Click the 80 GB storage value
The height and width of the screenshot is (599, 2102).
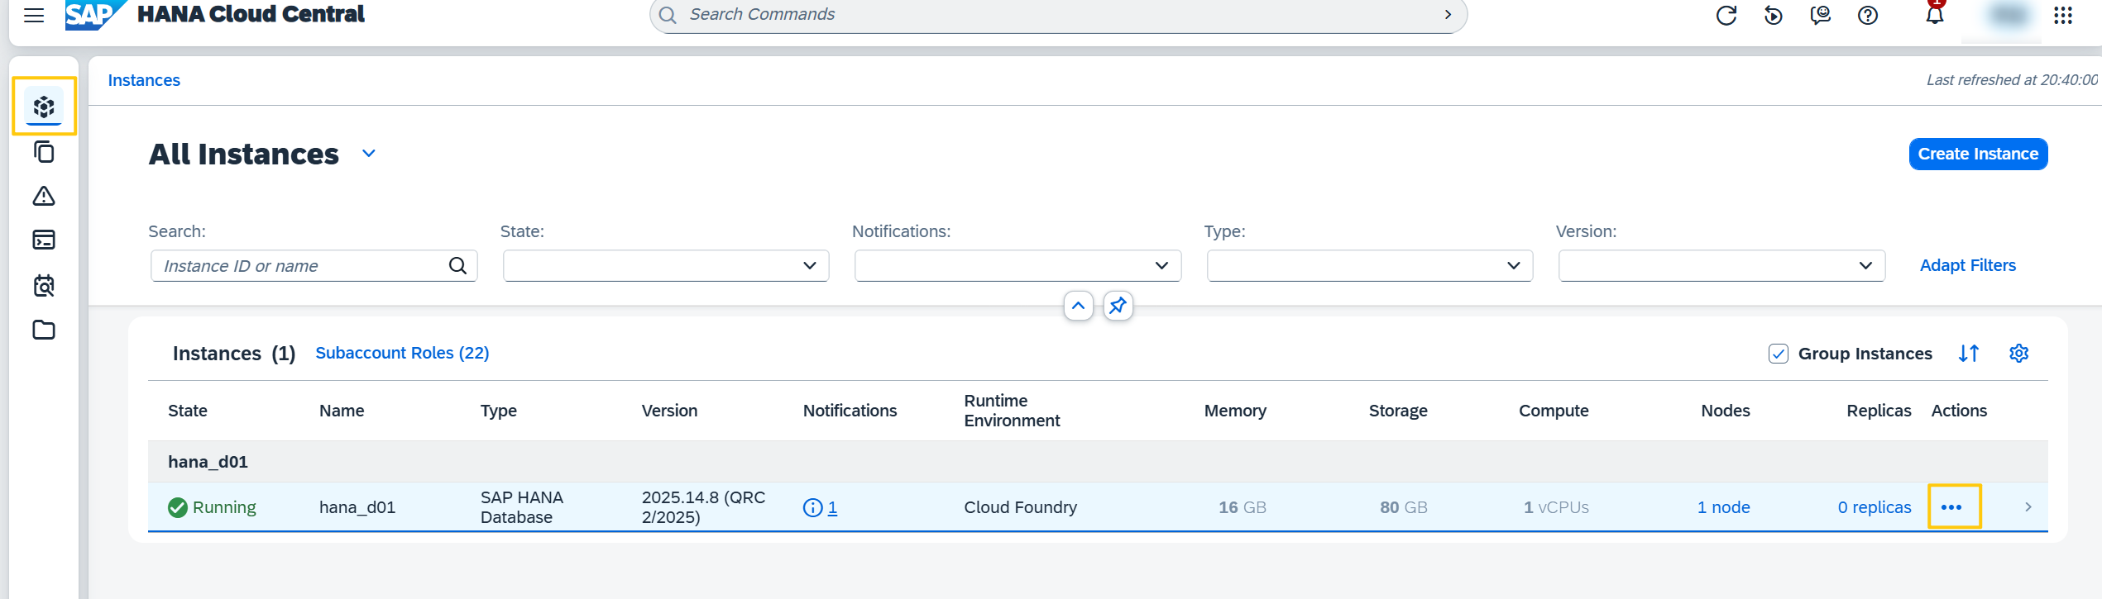(1403, 507)
